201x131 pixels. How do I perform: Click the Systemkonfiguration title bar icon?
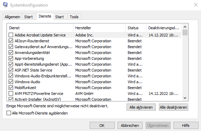tap(5, 5)
